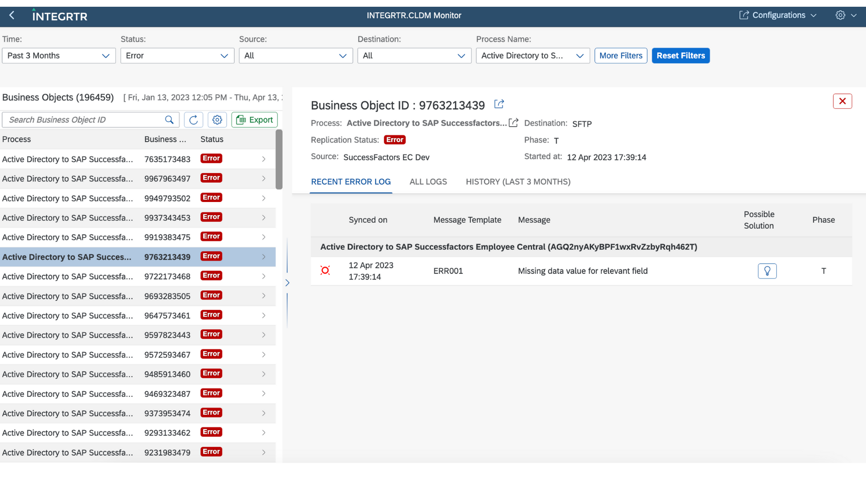The width and height of the screenshot is (866, 487).
Task: Select the row for business object 9722173468
Action: coord(138,276)
